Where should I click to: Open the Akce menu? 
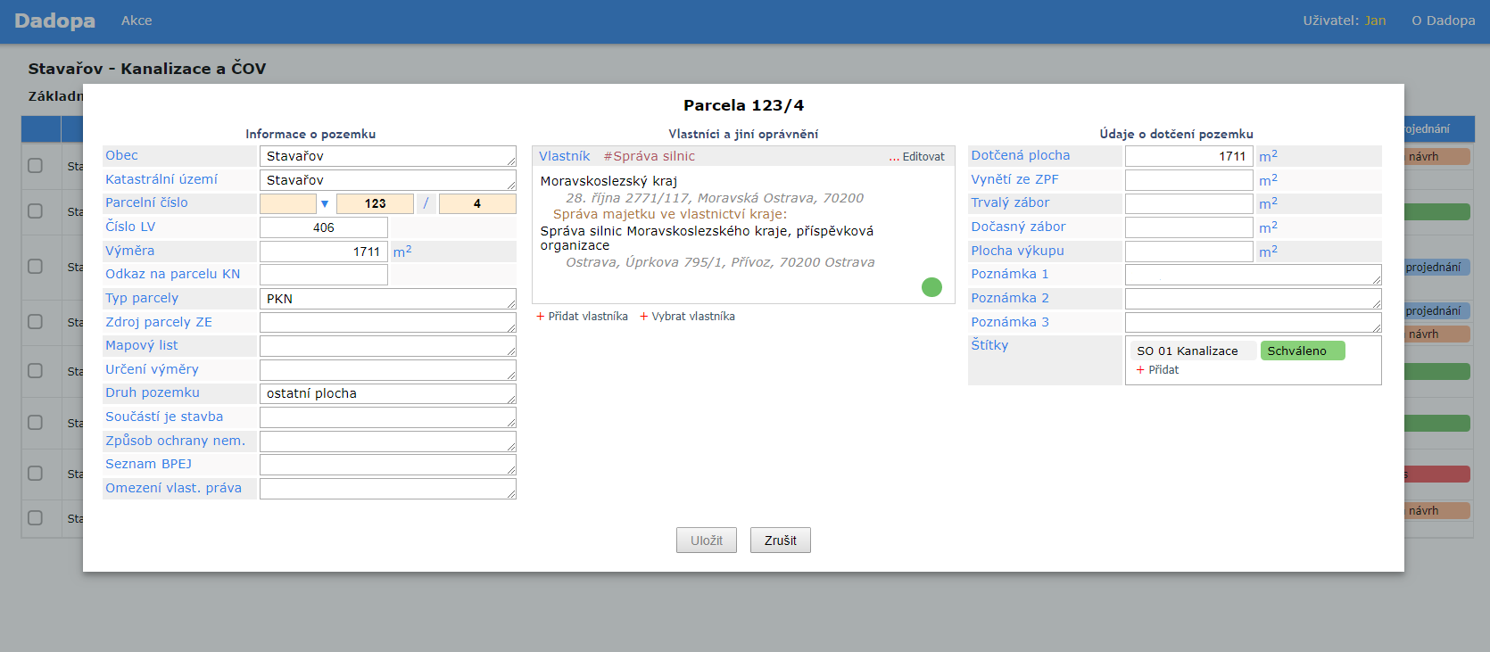click(x=137, y=21)
